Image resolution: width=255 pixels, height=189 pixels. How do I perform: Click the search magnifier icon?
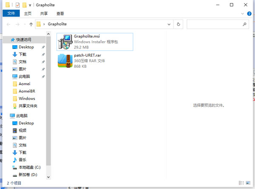click(x=244, y=24)
